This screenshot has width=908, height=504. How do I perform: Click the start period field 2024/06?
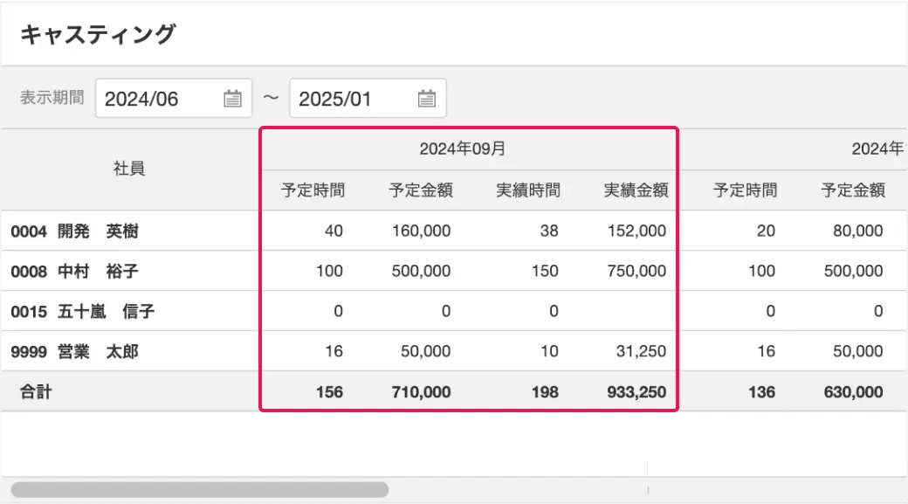coord(174,99)
